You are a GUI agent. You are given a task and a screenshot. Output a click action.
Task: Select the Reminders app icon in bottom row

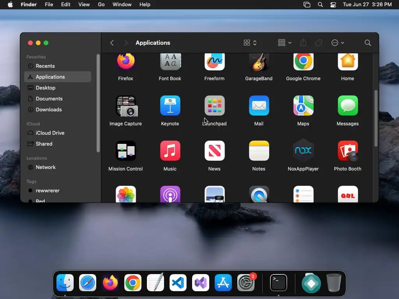303,194
